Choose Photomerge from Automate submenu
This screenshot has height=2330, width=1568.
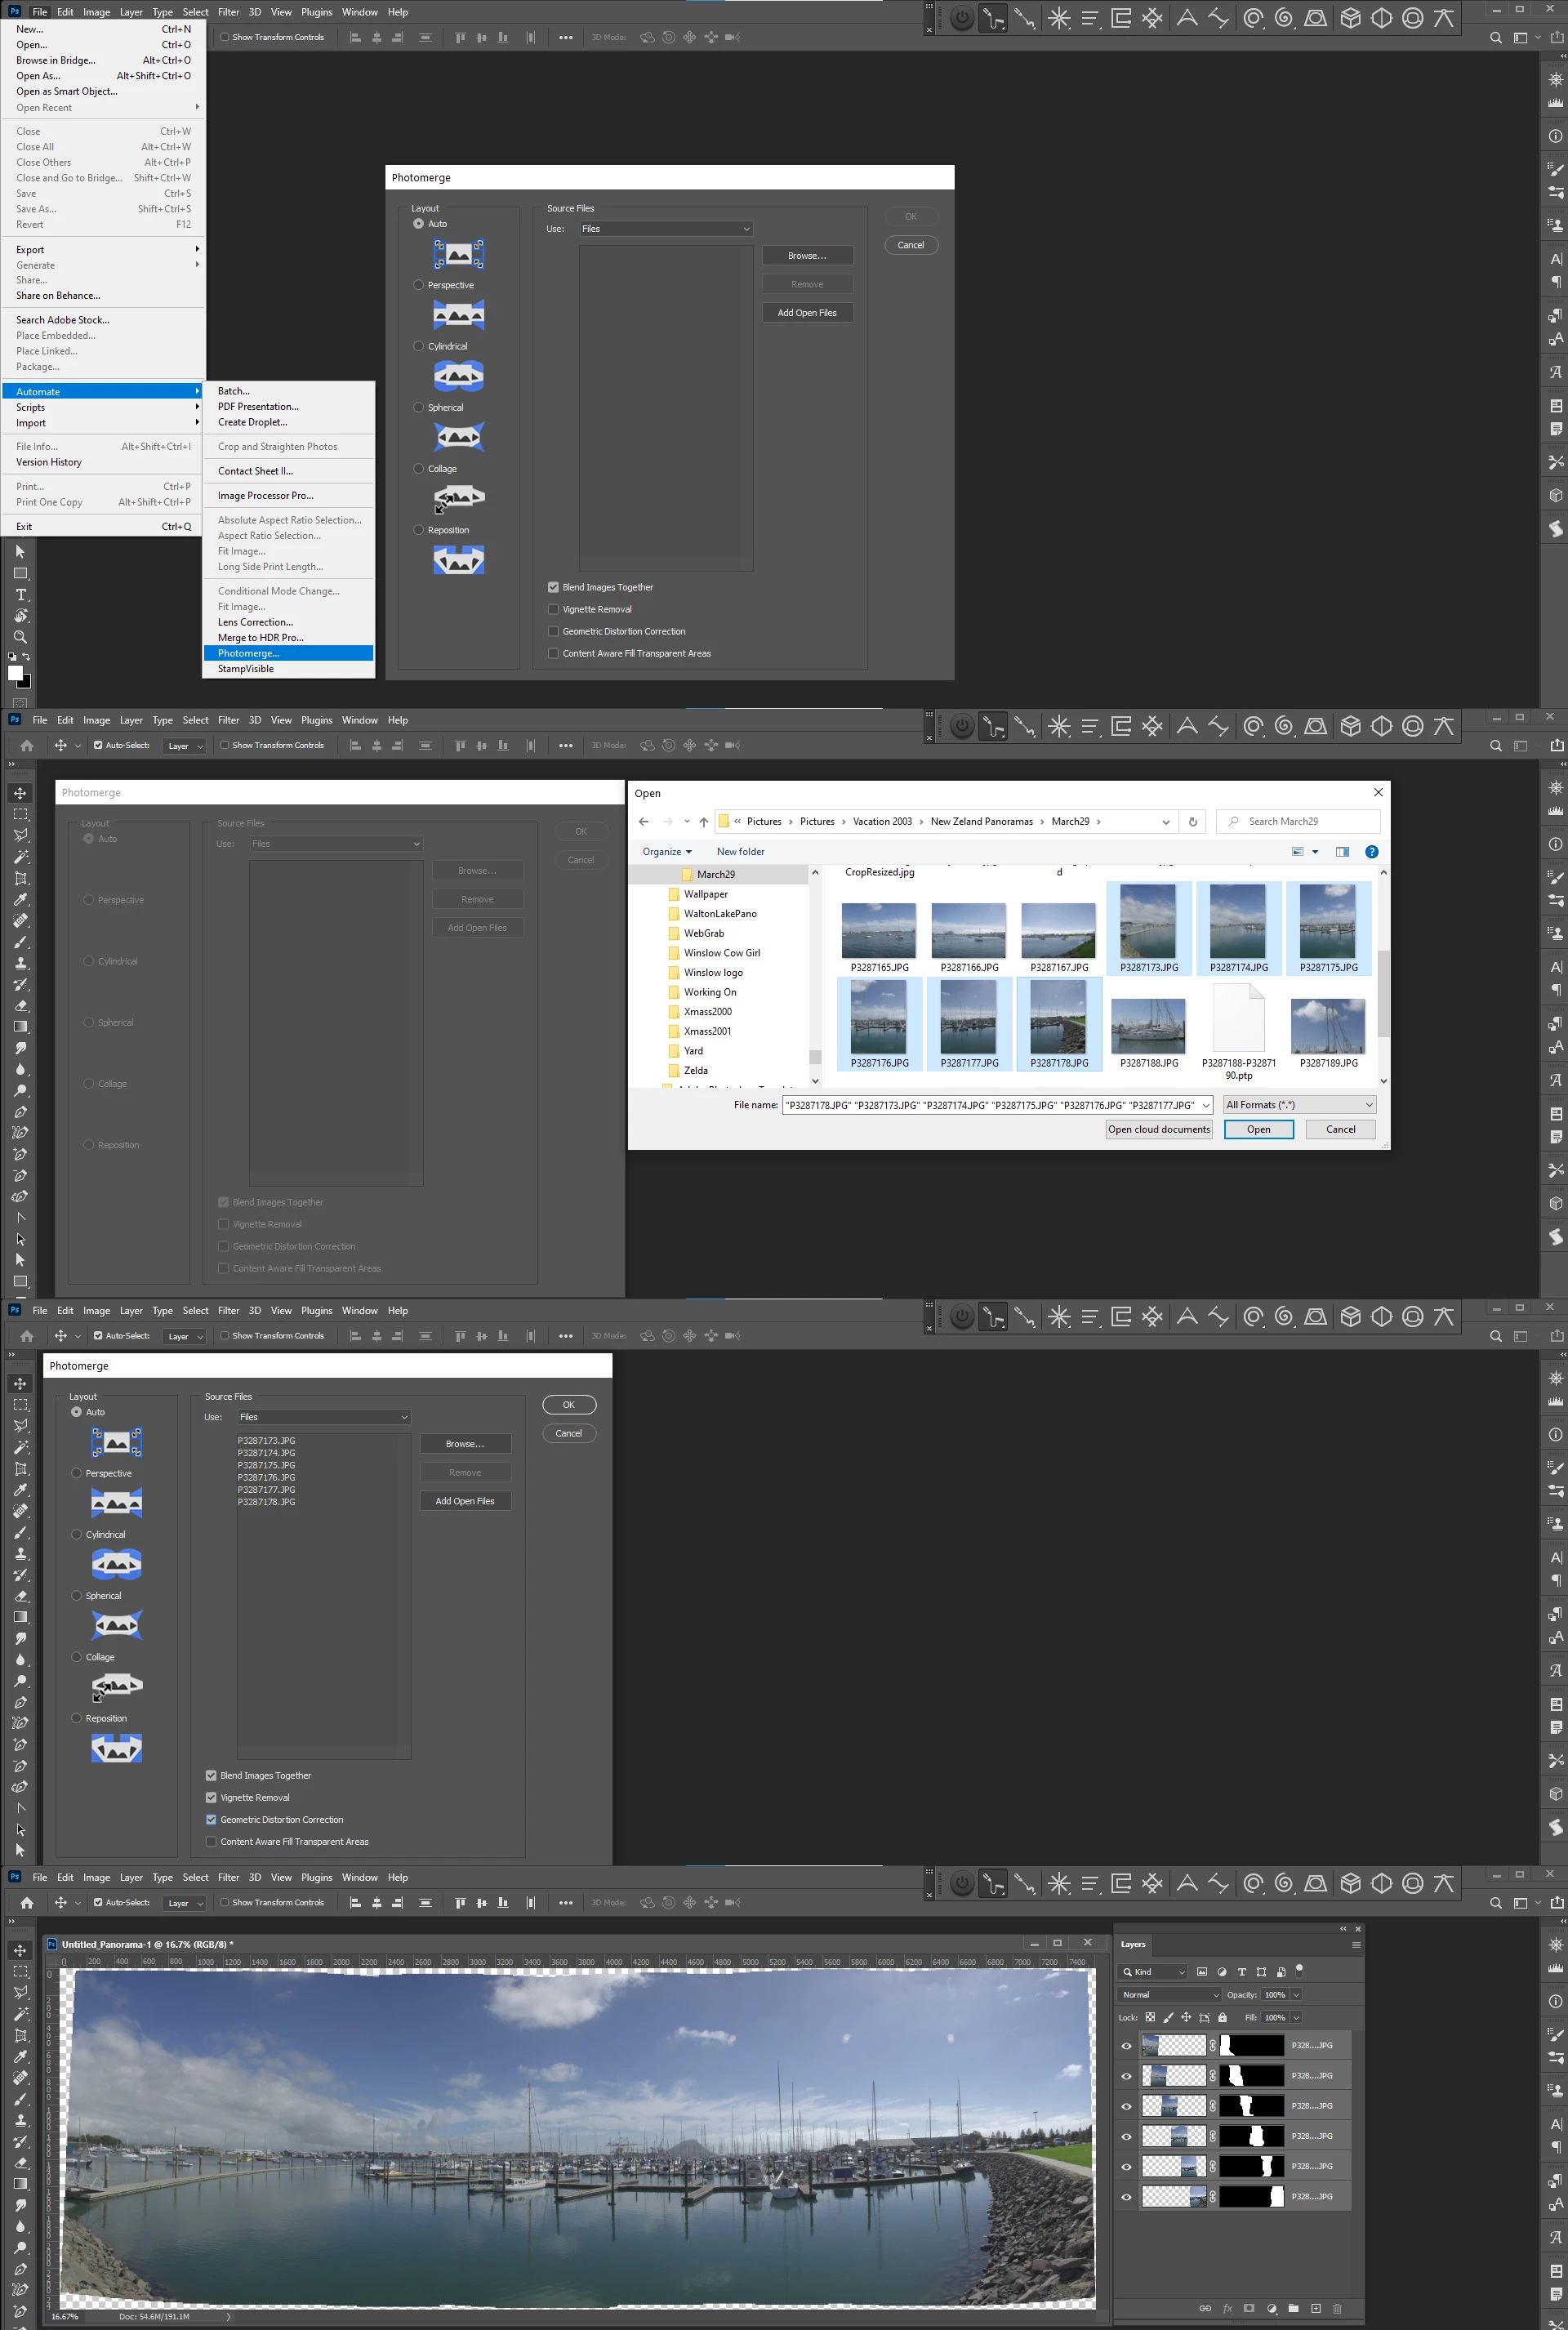coord(249,653)
